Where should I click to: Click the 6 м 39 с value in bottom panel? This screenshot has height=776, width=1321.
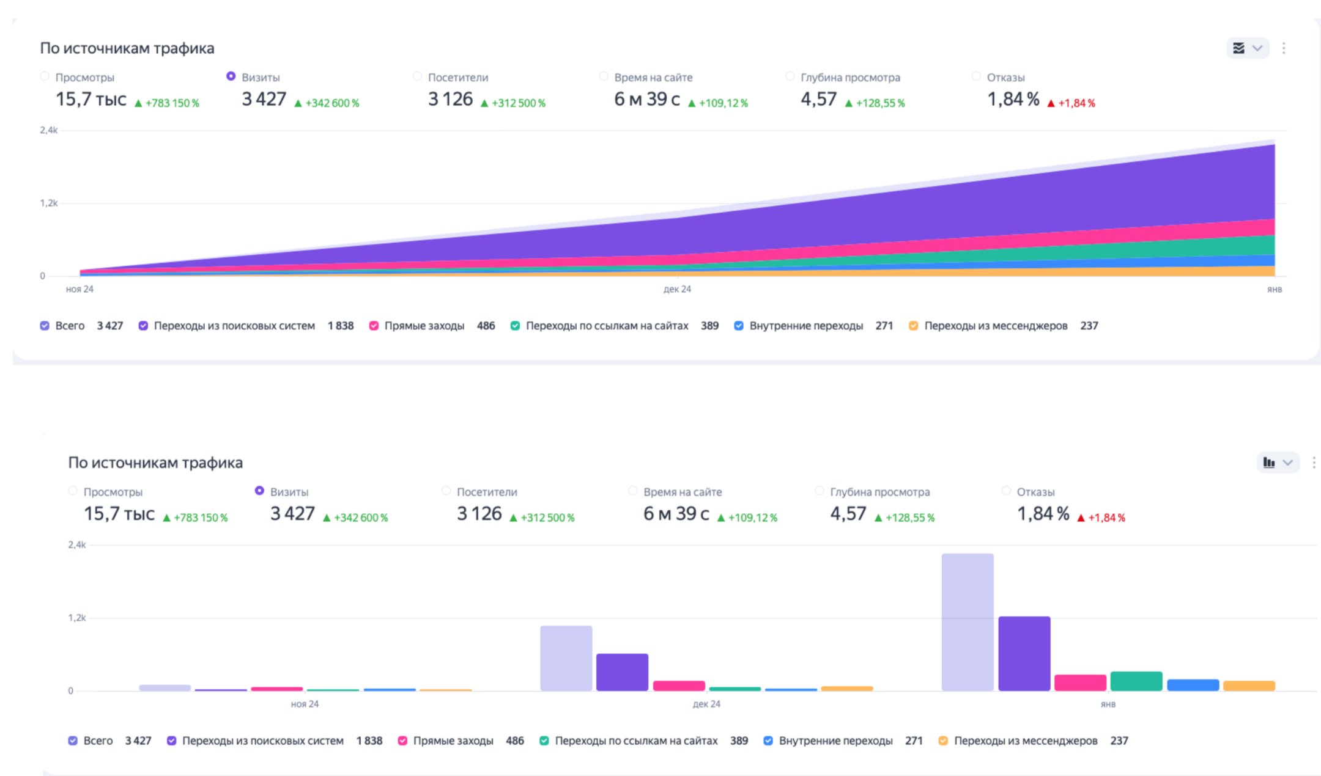click(x=676, y=514)
